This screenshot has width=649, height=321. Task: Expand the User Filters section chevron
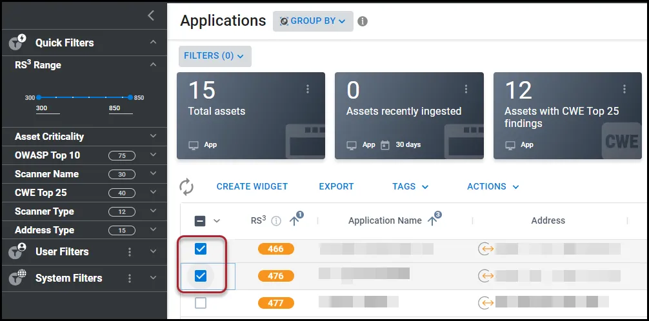153,251
